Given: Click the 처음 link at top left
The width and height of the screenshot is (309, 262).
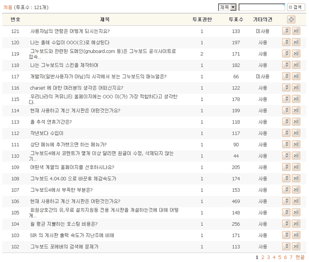Looking at the screenshot, I should (8, 7).
